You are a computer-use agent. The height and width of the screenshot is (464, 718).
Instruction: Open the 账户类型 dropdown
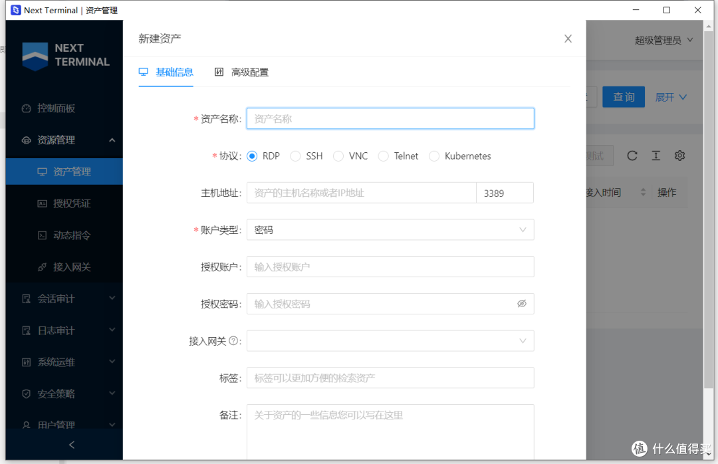(390, 230)
